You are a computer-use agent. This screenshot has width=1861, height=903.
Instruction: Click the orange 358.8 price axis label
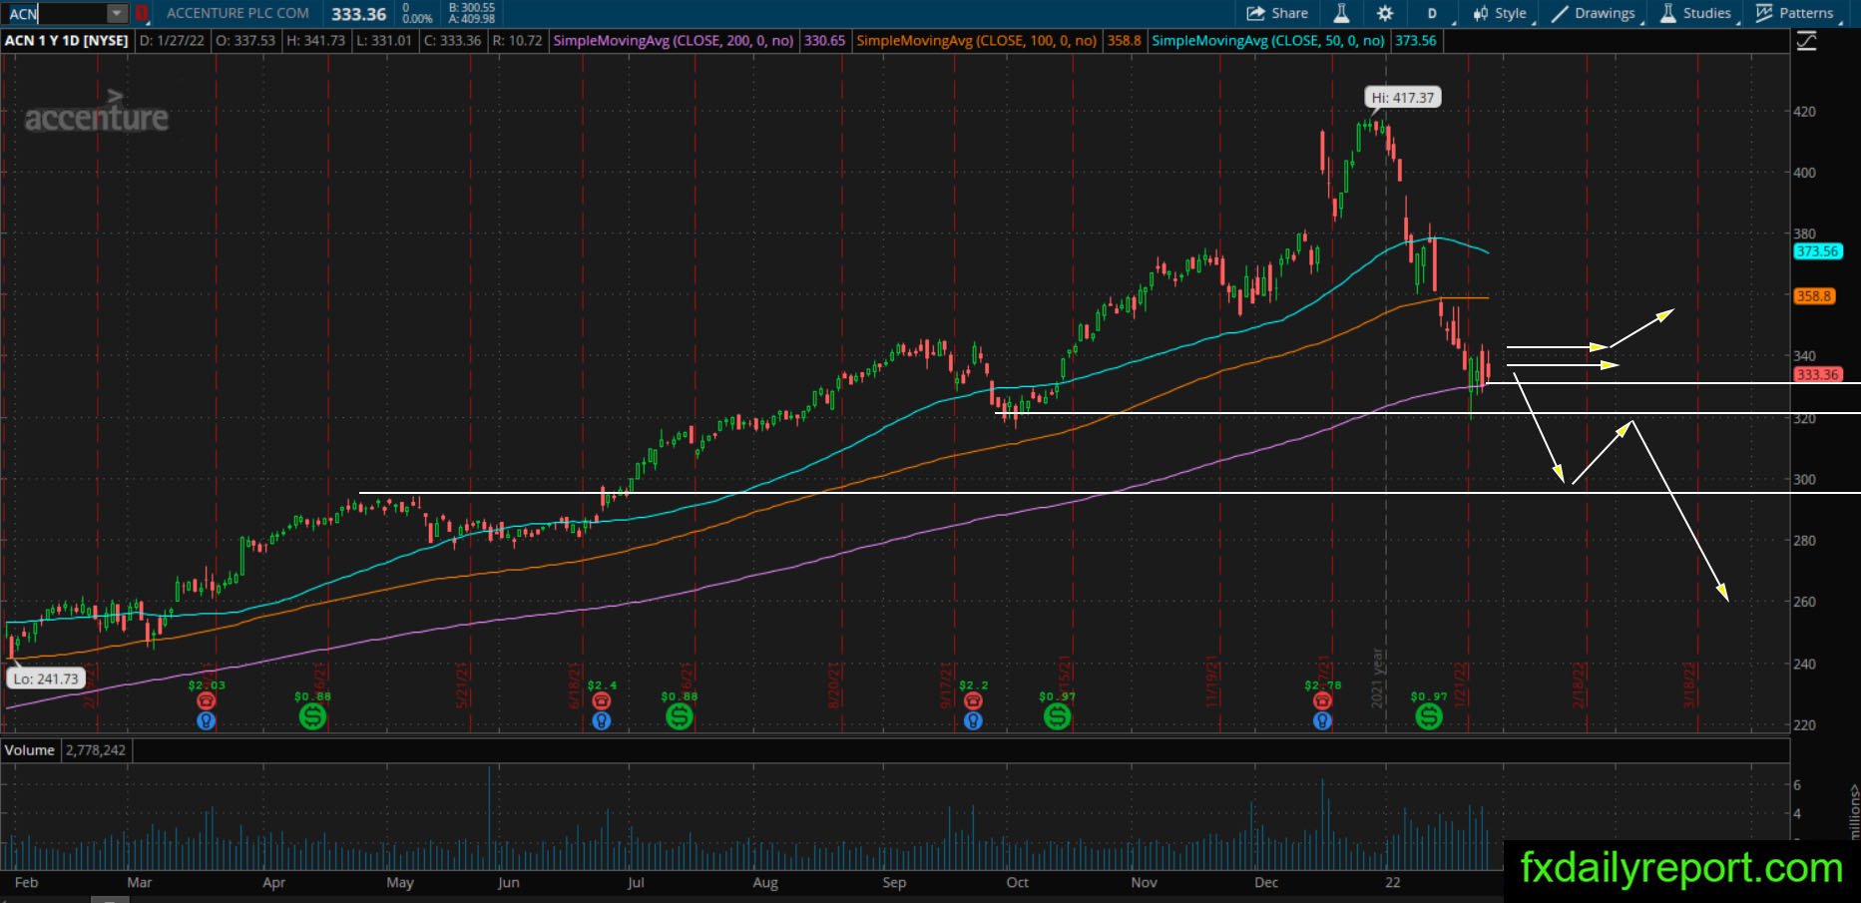1814,296
